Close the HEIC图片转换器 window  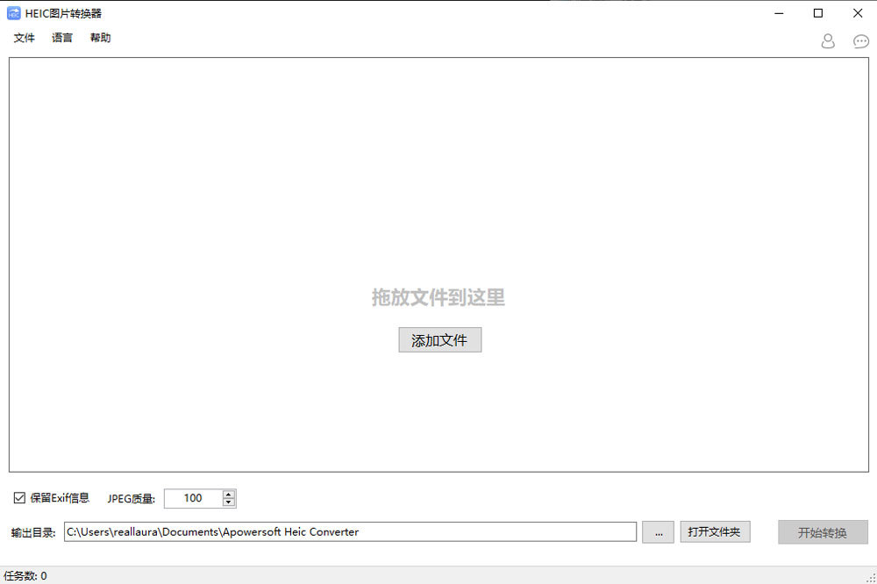click(858, 13)
